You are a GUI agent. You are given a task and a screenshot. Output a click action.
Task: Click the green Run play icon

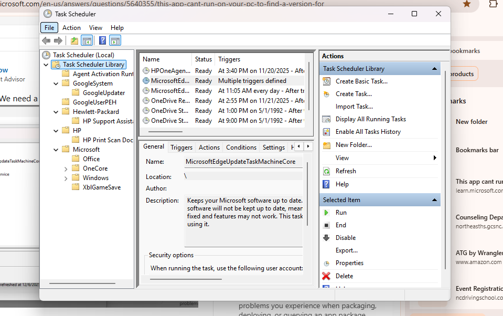(326, 213)
